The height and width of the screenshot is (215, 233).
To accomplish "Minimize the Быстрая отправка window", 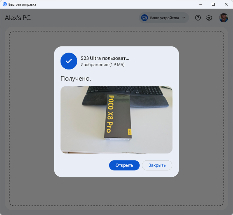I will tap(201, 4).
